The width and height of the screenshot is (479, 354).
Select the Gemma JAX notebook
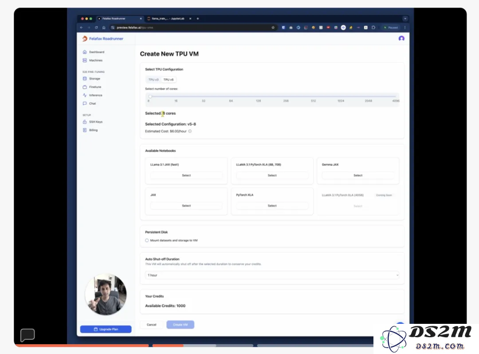click(358, 175)
